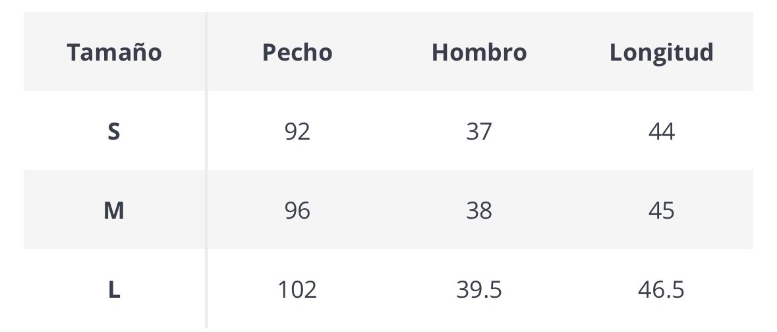Click the Hombro value 38
777x332 pixels.
coord(479,211)
